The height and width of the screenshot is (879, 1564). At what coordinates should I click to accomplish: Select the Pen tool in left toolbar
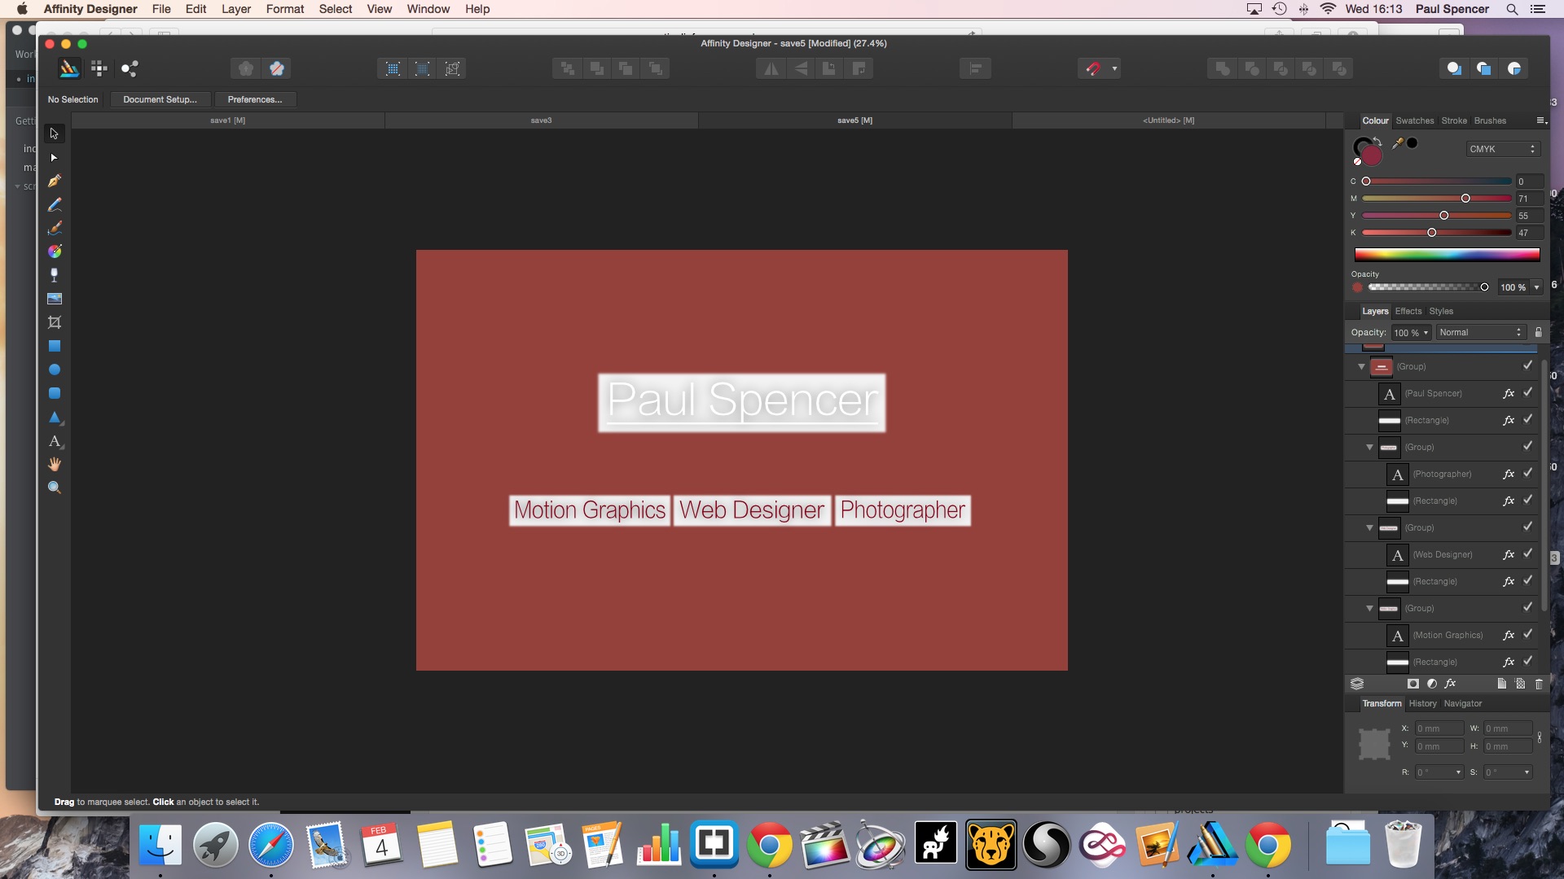55,181
